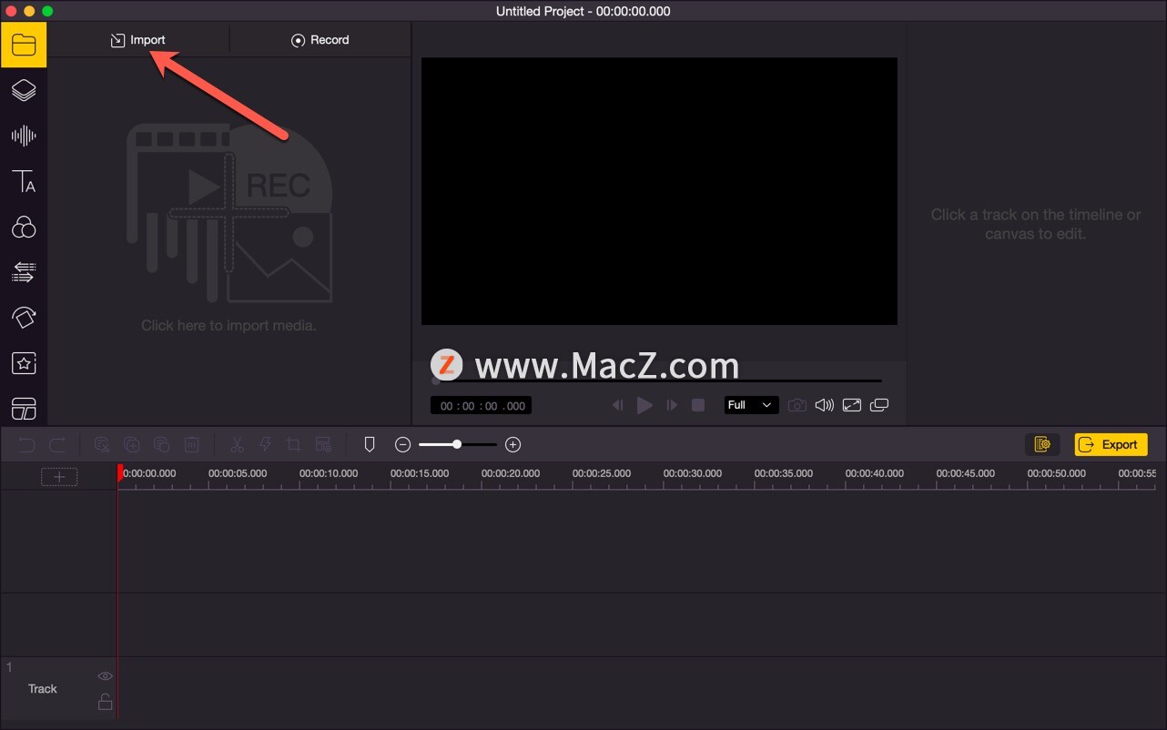
Task: Detach preview window icon
Action: point(879,405)
